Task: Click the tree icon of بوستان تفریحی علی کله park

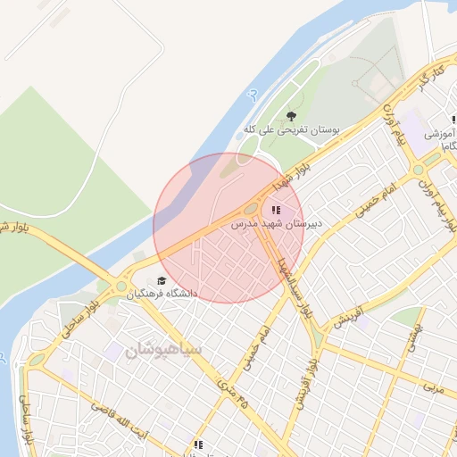Action: pos(291,116)
